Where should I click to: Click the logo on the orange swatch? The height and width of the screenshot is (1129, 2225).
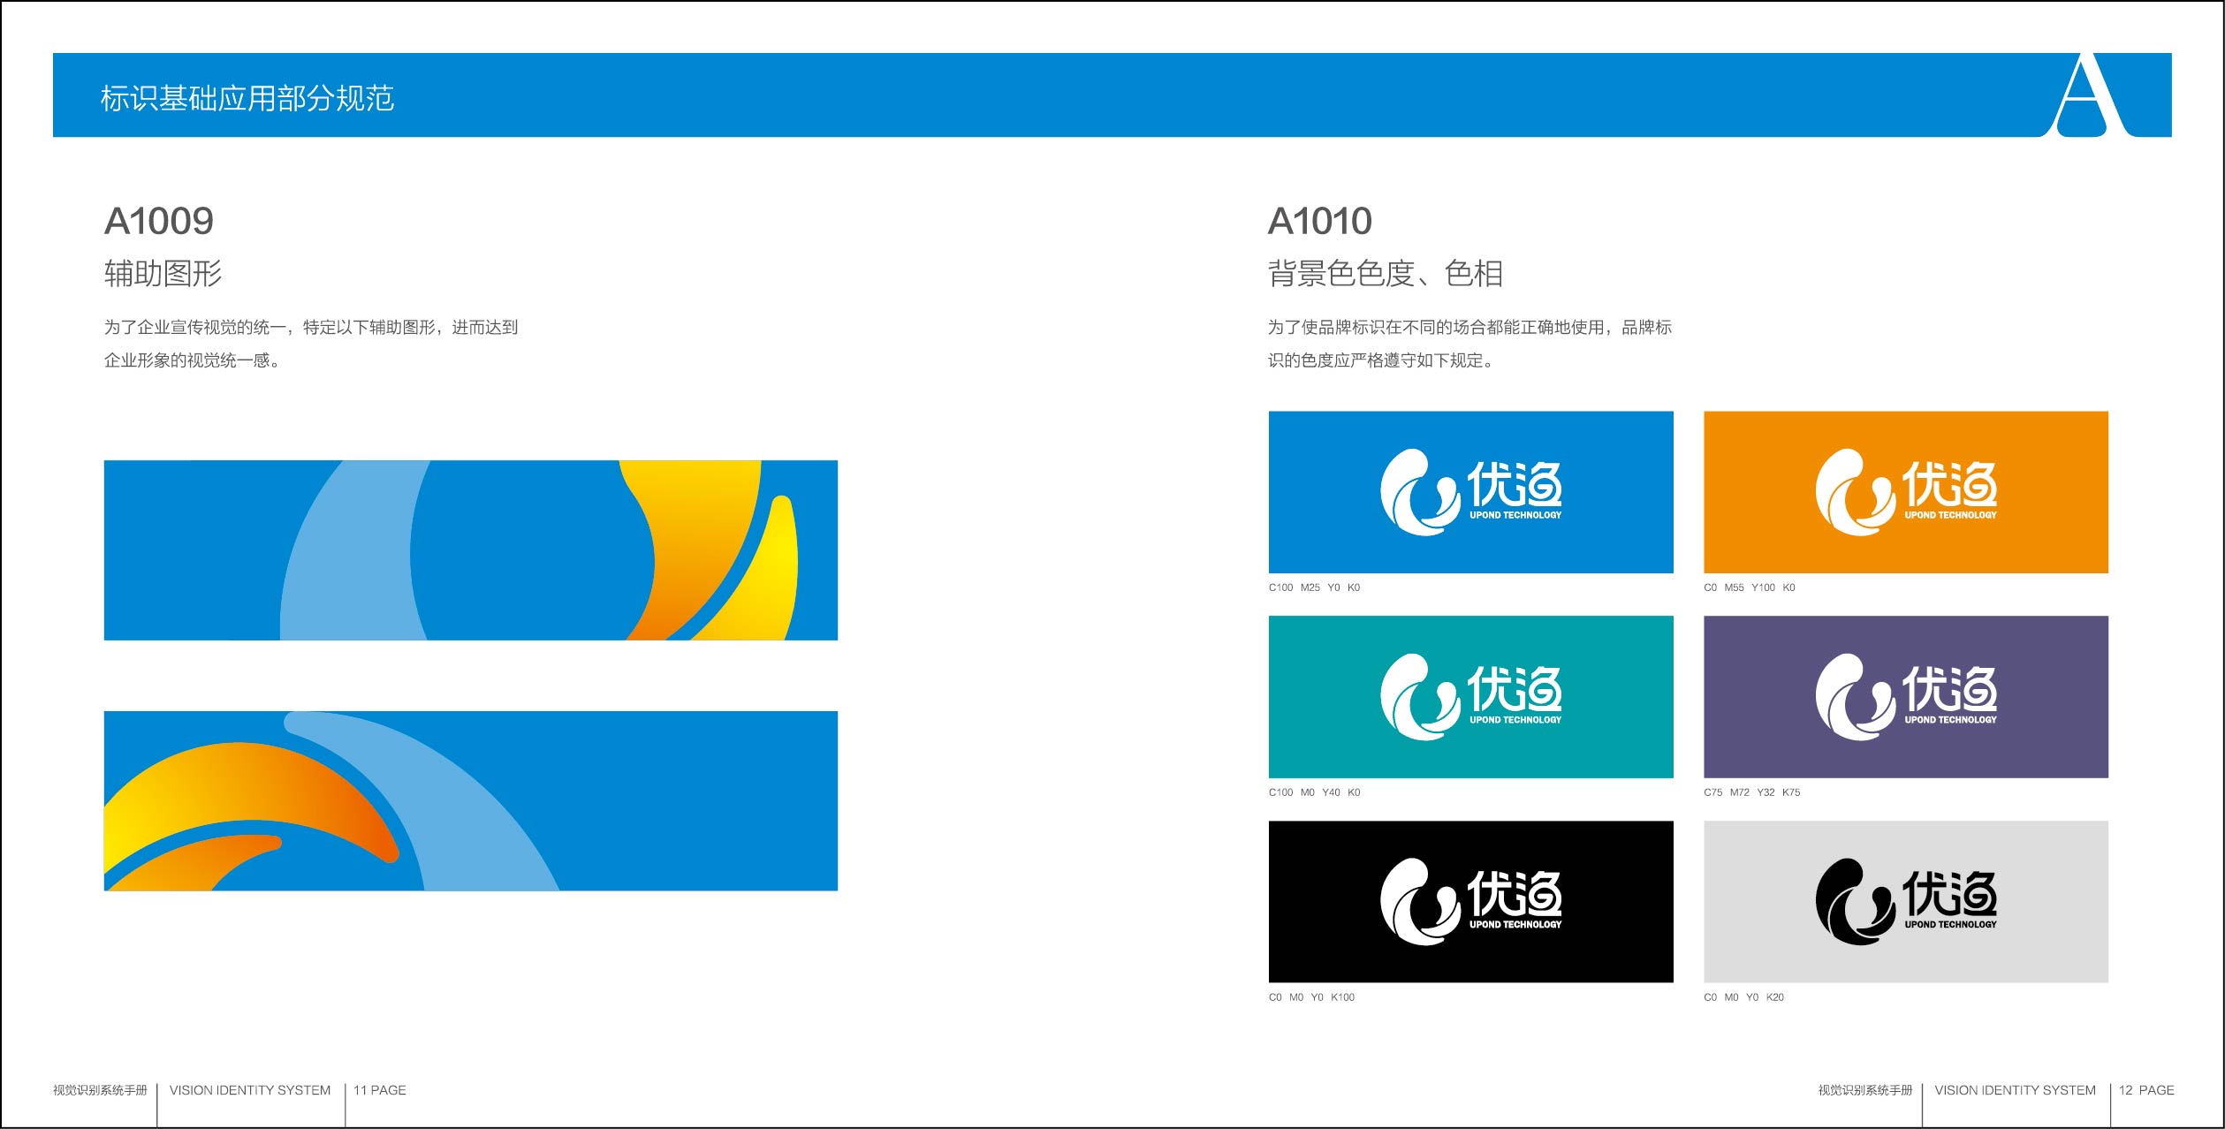tap(1906, 491)
